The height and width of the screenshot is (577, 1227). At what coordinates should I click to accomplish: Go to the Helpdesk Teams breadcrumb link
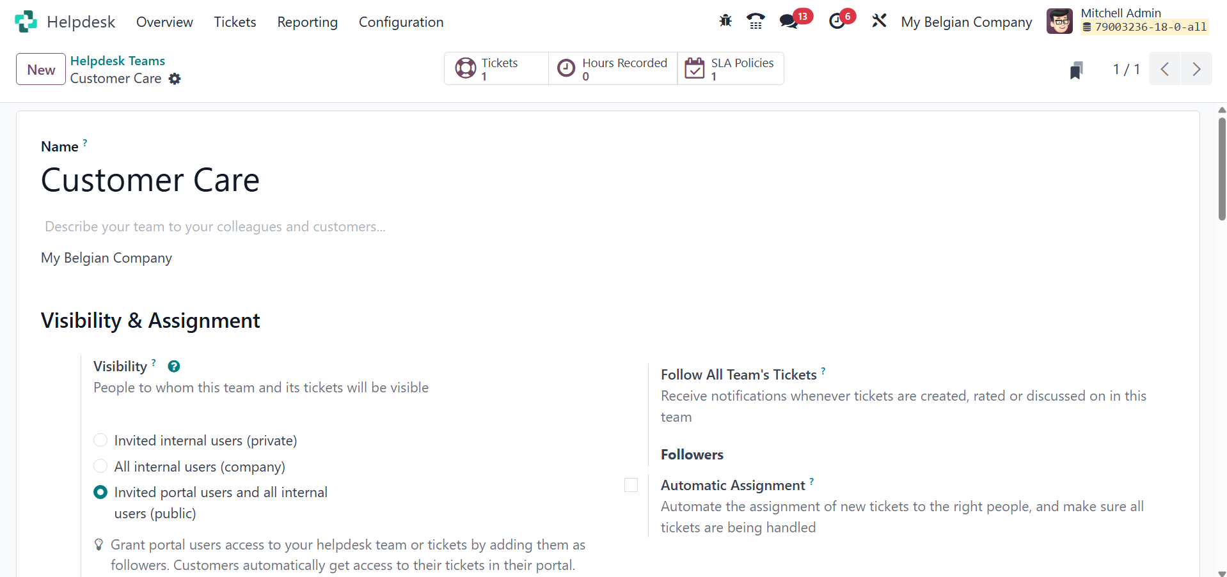[118, 61]
